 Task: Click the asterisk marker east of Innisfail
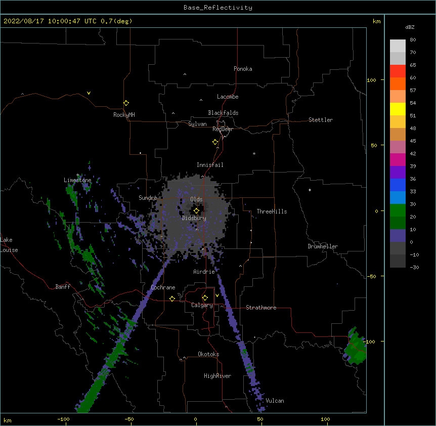click(x=254, y=154)
